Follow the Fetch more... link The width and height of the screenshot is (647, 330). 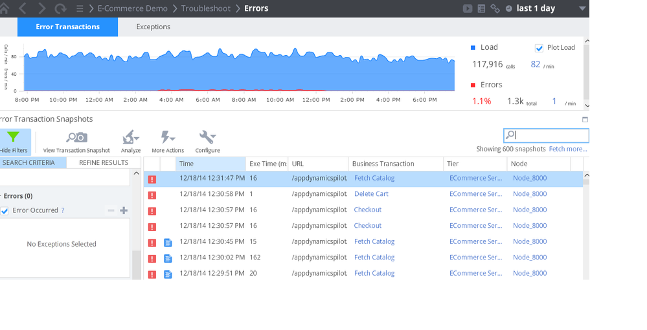[568, 149]
